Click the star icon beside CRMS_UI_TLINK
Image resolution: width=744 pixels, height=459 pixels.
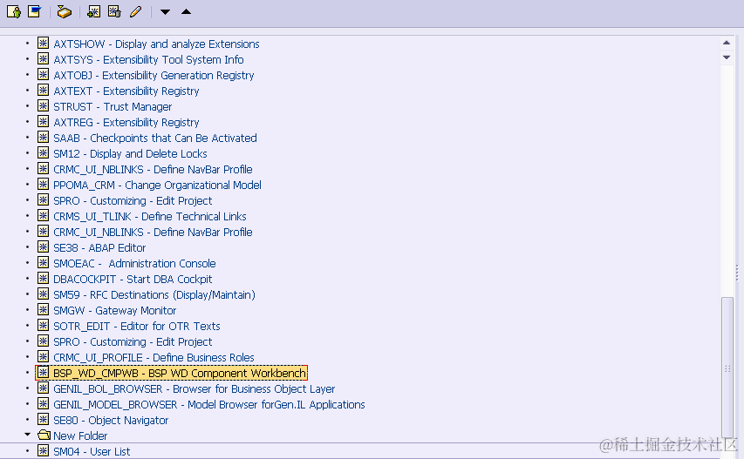(44, 216)
